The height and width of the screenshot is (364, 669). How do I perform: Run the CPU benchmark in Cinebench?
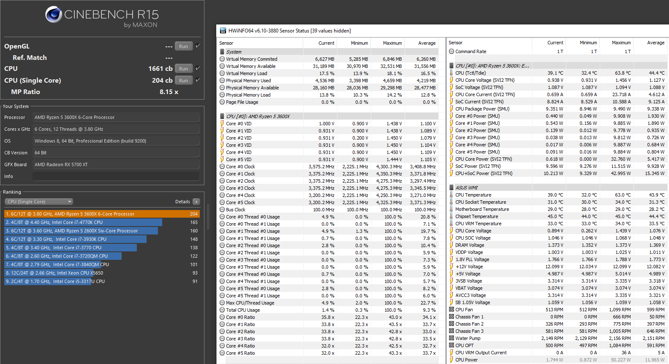coord(184,68)
